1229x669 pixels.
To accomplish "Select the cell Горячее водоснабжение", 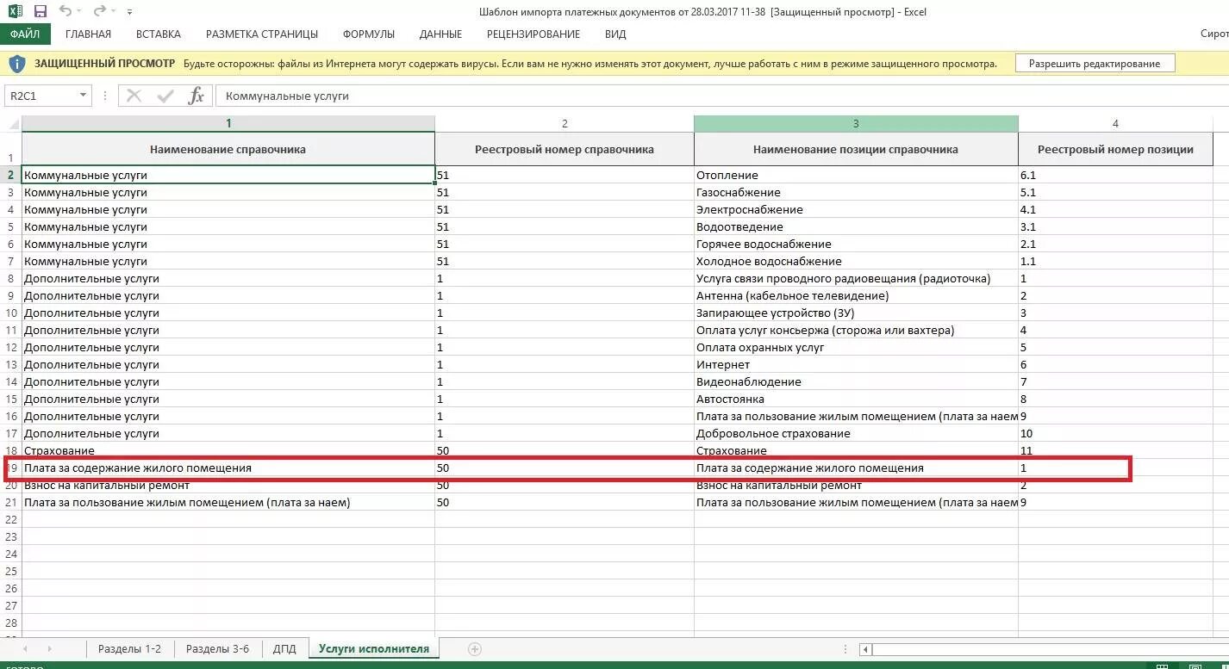I will point(856,244).
